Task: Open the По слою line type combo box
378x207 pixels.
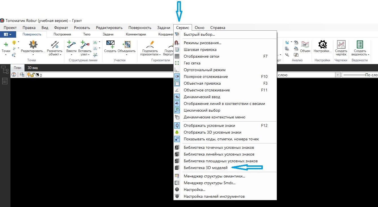Action: pyautogui.click(x=359, y=75)
